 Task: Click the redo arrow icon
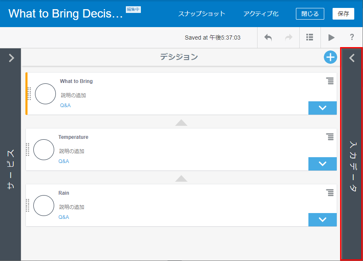(288, 38)
